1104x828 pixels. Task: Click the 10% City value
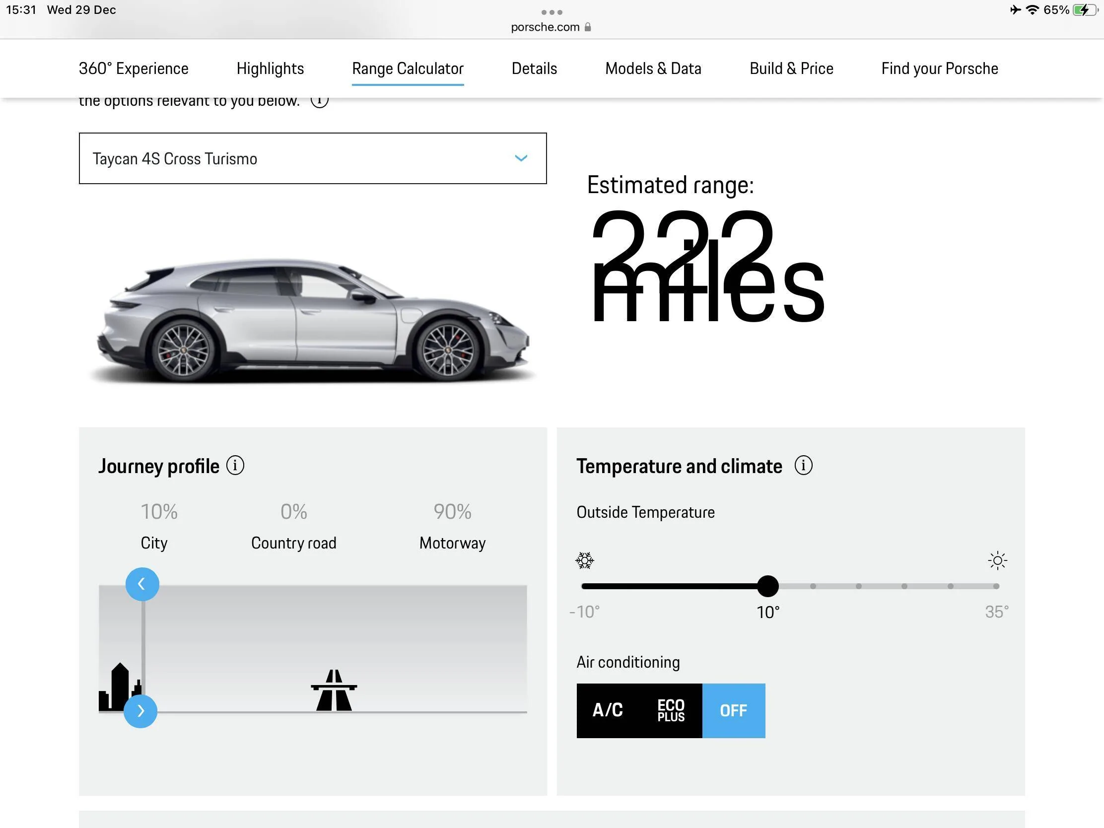click(159, 512)
